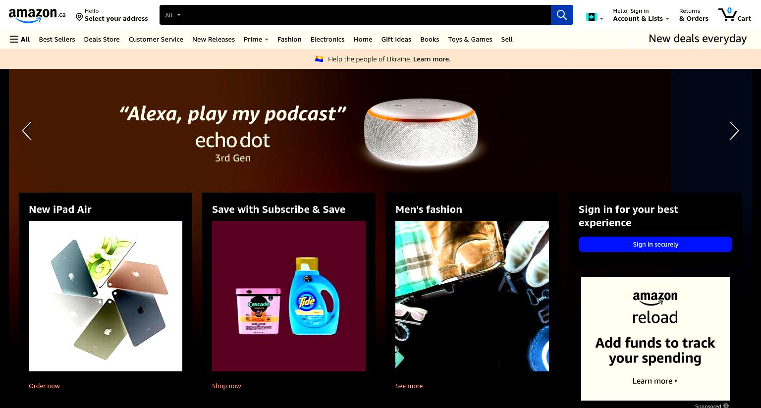Open the Men's fashion image thumbnail

(472, 296)
